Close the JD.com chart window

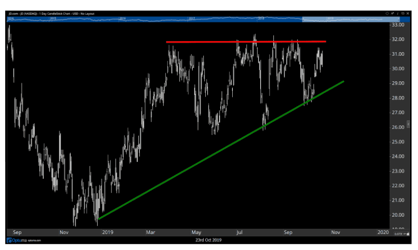(407, 13)
